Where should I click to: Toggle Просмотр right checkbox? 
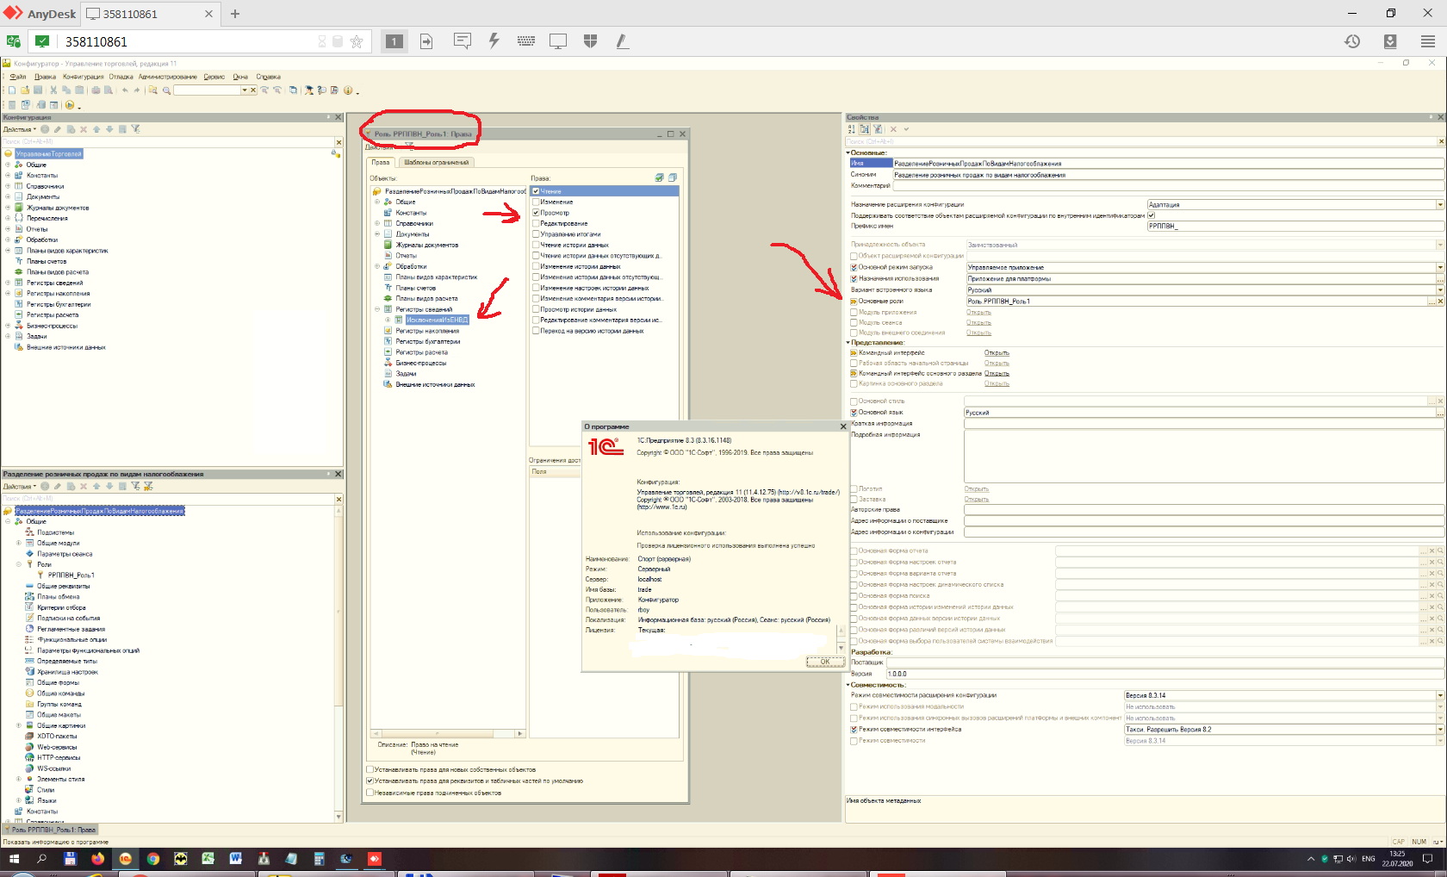pos(536,213)
